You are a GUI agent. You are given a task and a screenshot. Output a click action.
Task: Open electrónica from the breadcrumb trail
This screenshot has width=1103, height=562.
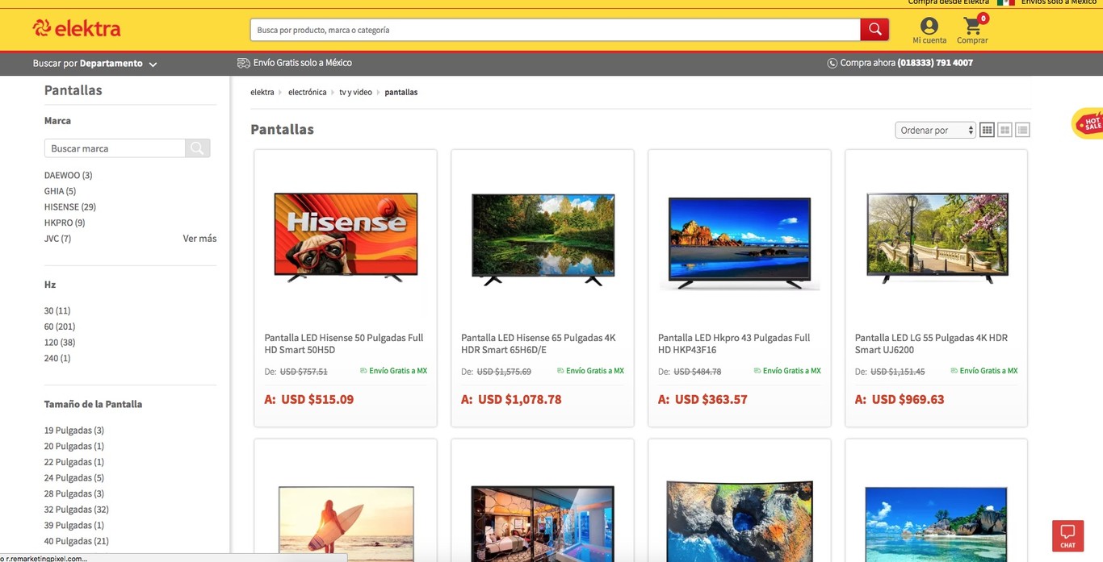[x=307, y=92]
